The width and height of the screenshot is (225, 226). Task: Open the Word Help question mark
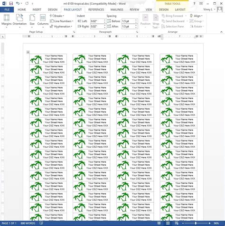[194, 3]
